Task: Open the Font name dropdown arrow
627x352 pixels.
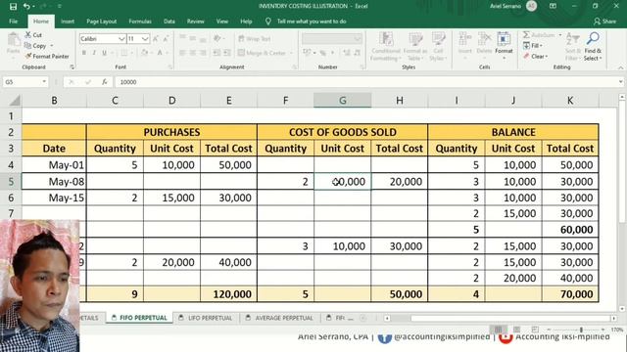Action: (121, 39)
